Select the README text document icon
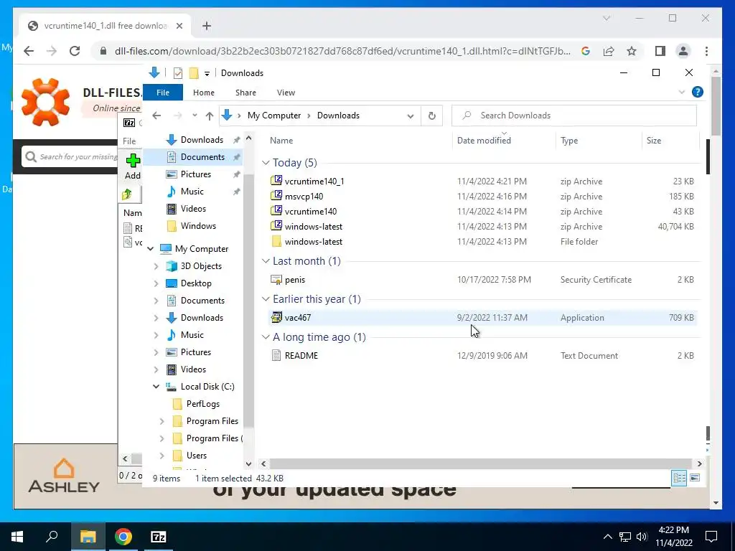Viewport: 735px width, 551px height. (x=276, y=355)
